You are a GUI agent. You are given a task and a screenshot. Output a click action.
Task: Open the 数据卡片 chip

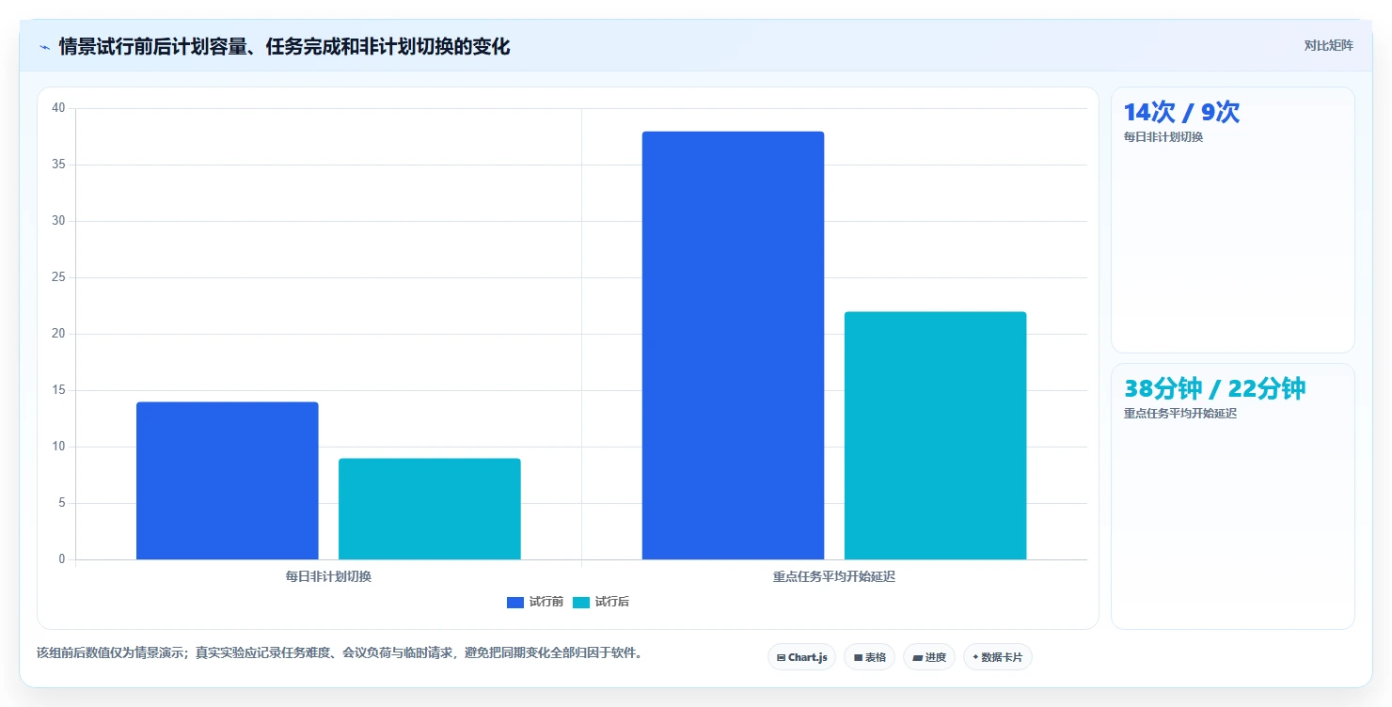tap(998, 657)
